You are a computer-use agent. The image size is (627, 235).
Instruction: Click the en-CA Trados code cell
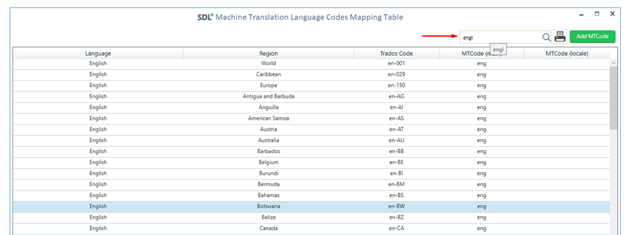[396, 229]
